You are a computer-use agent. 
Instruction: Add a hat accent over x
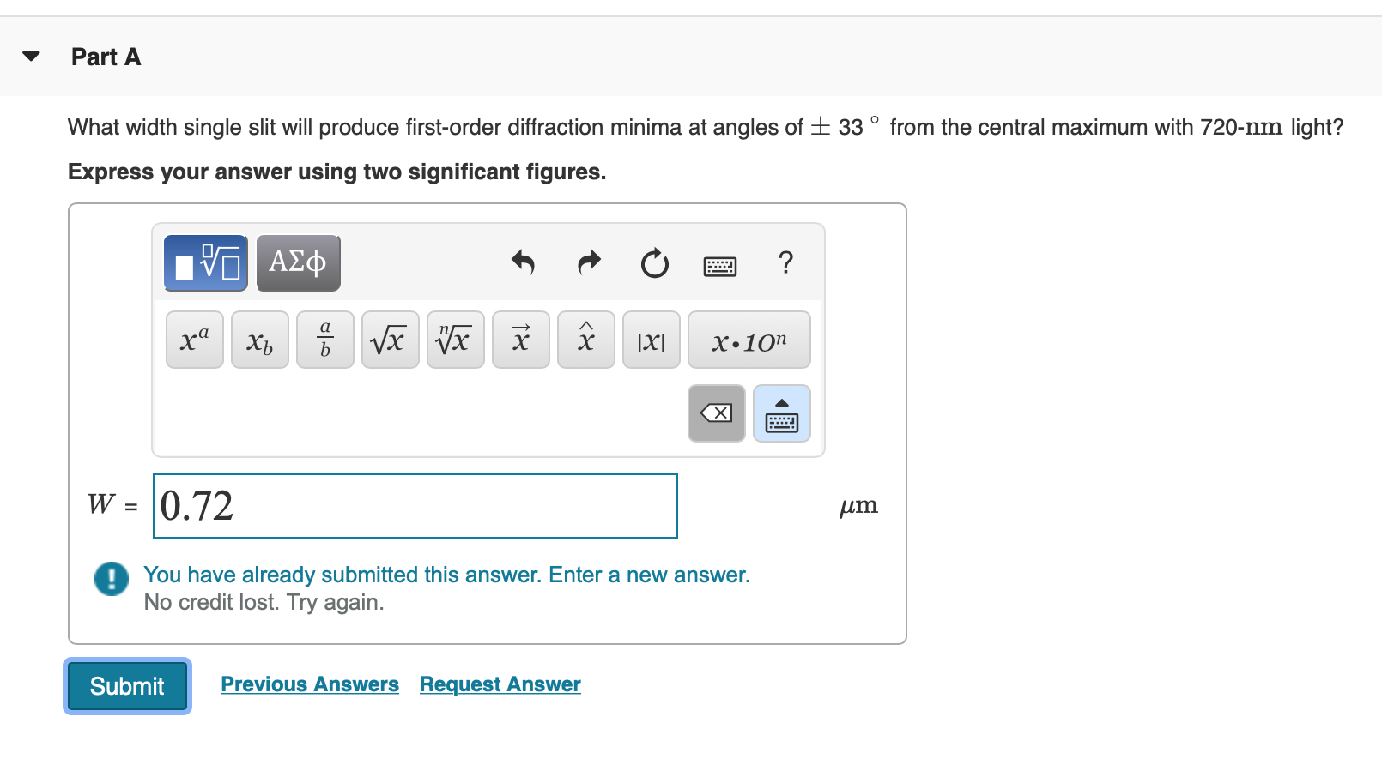tap(585, 340)
